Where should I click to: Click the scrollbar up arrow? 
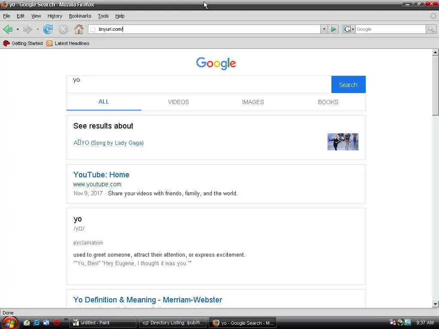point(435,52)
